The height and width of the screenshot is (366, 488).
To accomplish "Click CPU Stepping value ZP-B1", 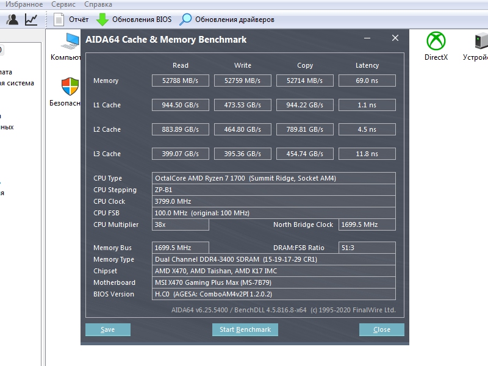I will (x=274, y=190).
